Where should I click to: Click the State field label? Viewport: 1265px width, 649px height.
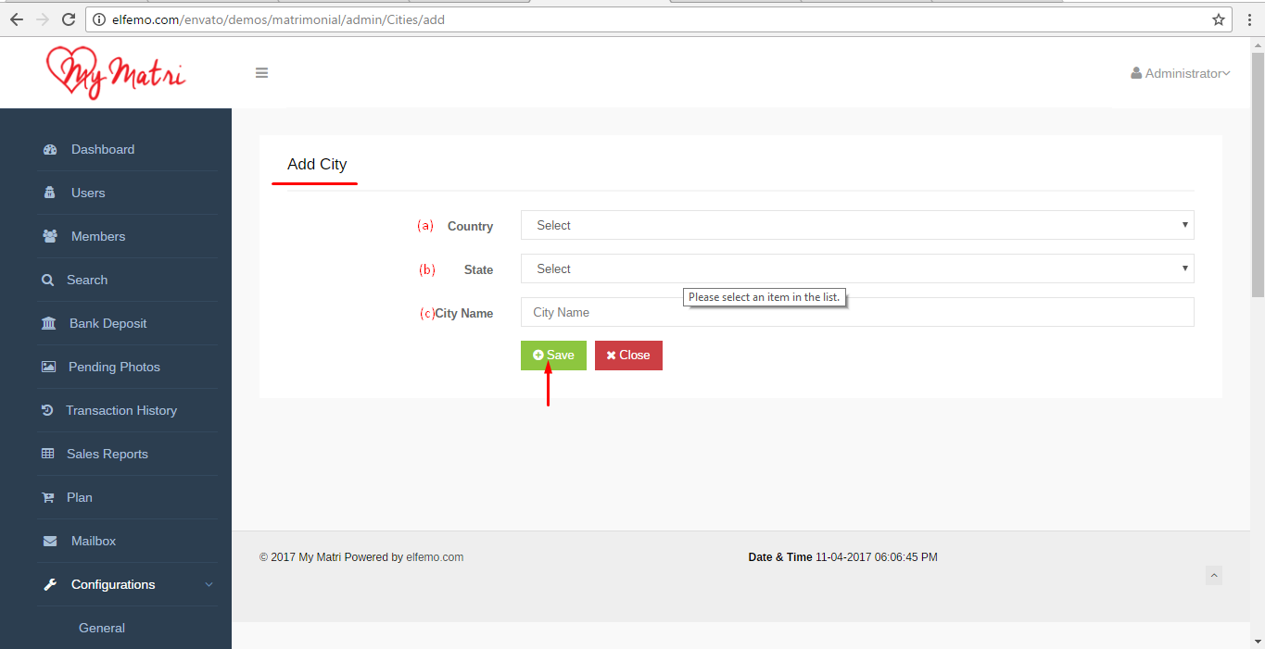(x=478, y=269)
